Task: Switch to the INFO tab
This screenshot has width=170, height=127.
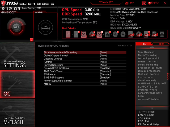Action: [x=161, y=44]
